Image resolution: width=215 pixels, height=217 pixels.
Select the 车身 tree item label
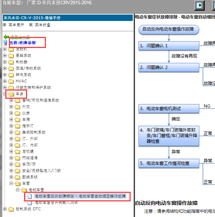20,94
